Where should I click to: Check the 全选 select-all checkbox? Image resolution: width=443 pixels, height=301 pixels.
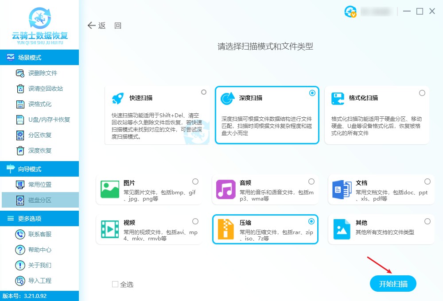click(x=115, y=285)
